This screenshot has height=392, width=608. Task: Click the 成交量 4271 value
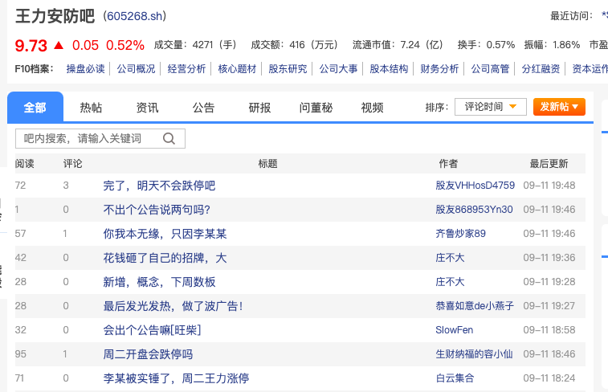click(195, 45)
